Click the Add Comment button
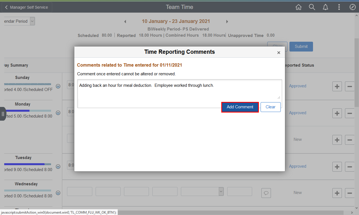 click(x=240, y=107)
